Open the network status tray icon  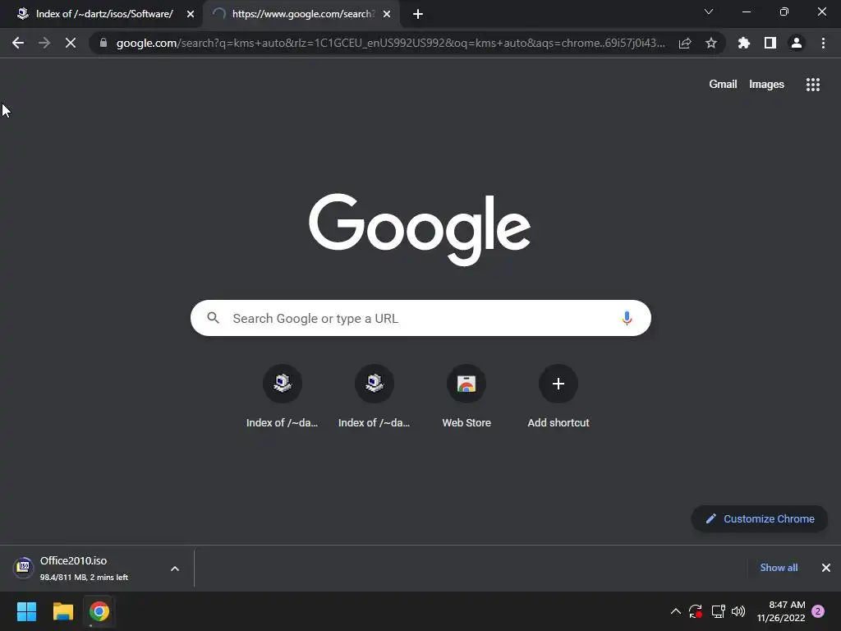(x=718, y=611)
